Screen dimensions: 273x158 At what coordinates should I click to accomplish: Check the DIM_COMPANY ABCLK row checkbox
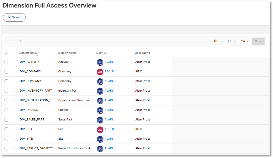pyautogui.click(x=6, y=71)
